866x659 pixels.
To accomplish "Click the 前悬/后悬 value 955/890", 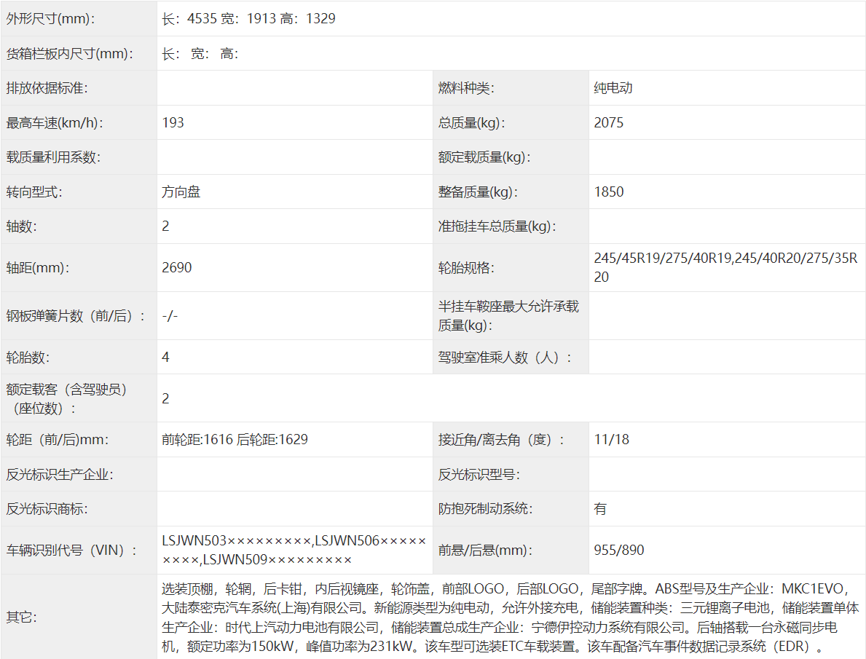I will tap(619, 551).
